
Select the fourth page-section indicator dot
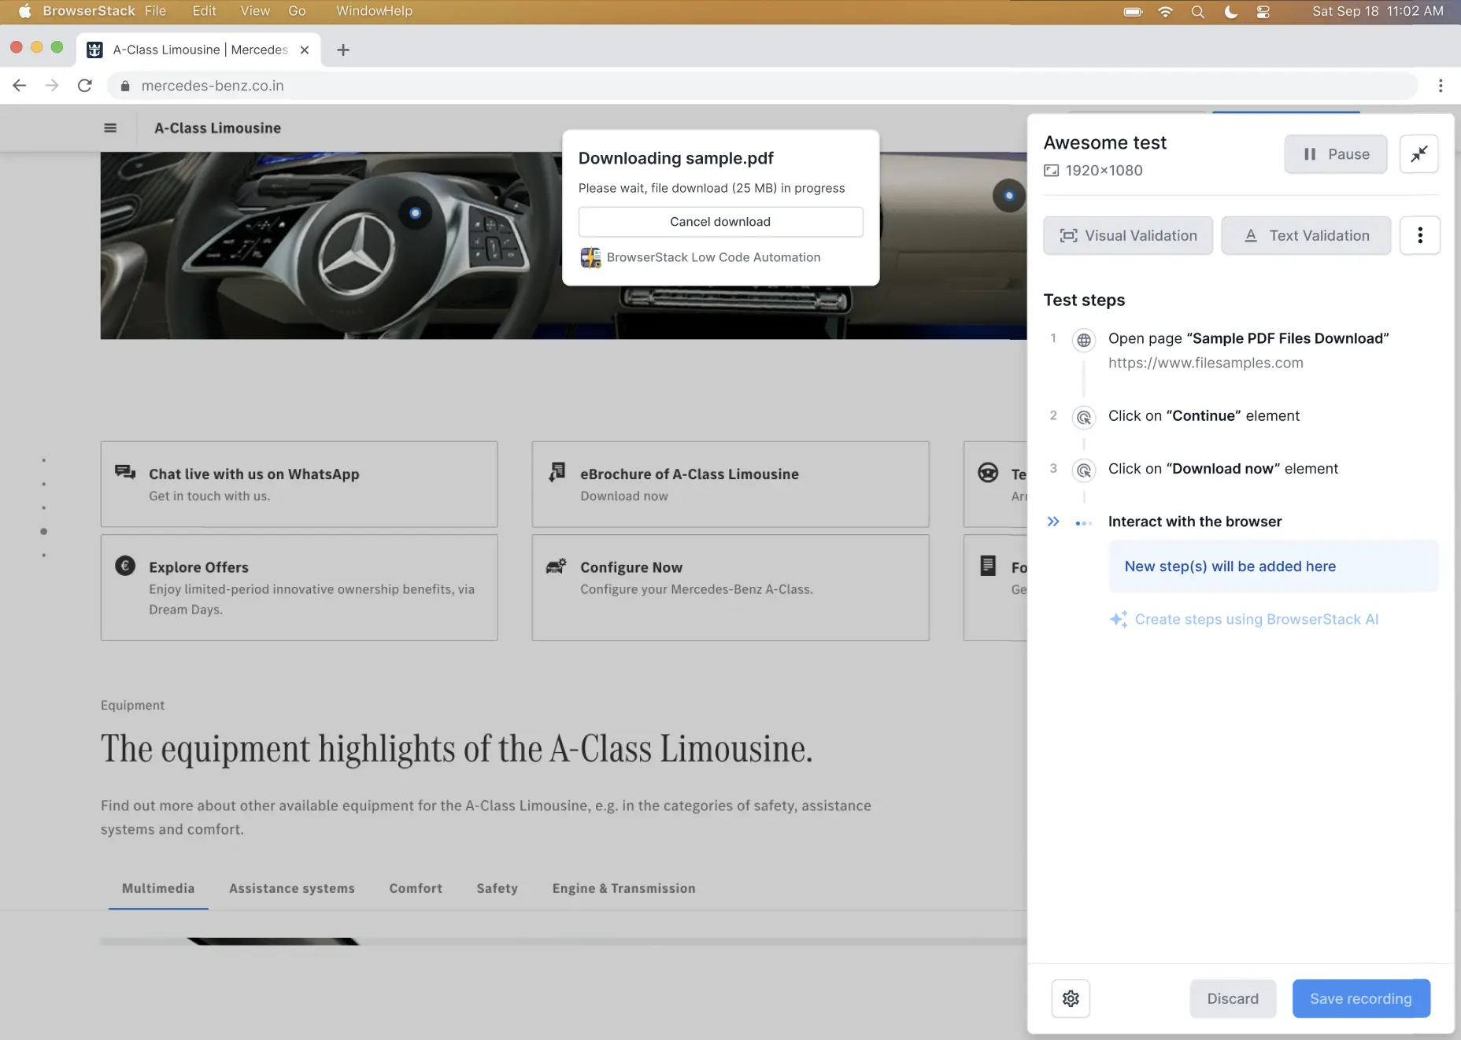coord(44,532)
